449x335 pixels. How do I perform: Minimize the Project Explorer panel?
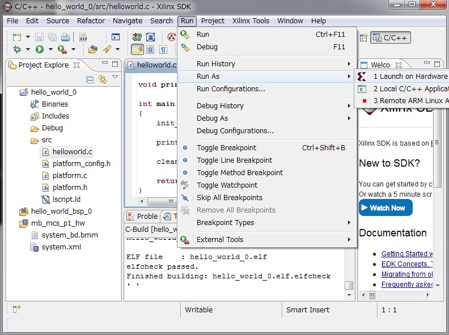(x=105, y=63)
